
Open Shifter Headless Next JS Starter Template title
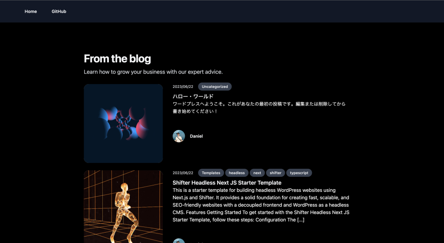coord(227,183)
